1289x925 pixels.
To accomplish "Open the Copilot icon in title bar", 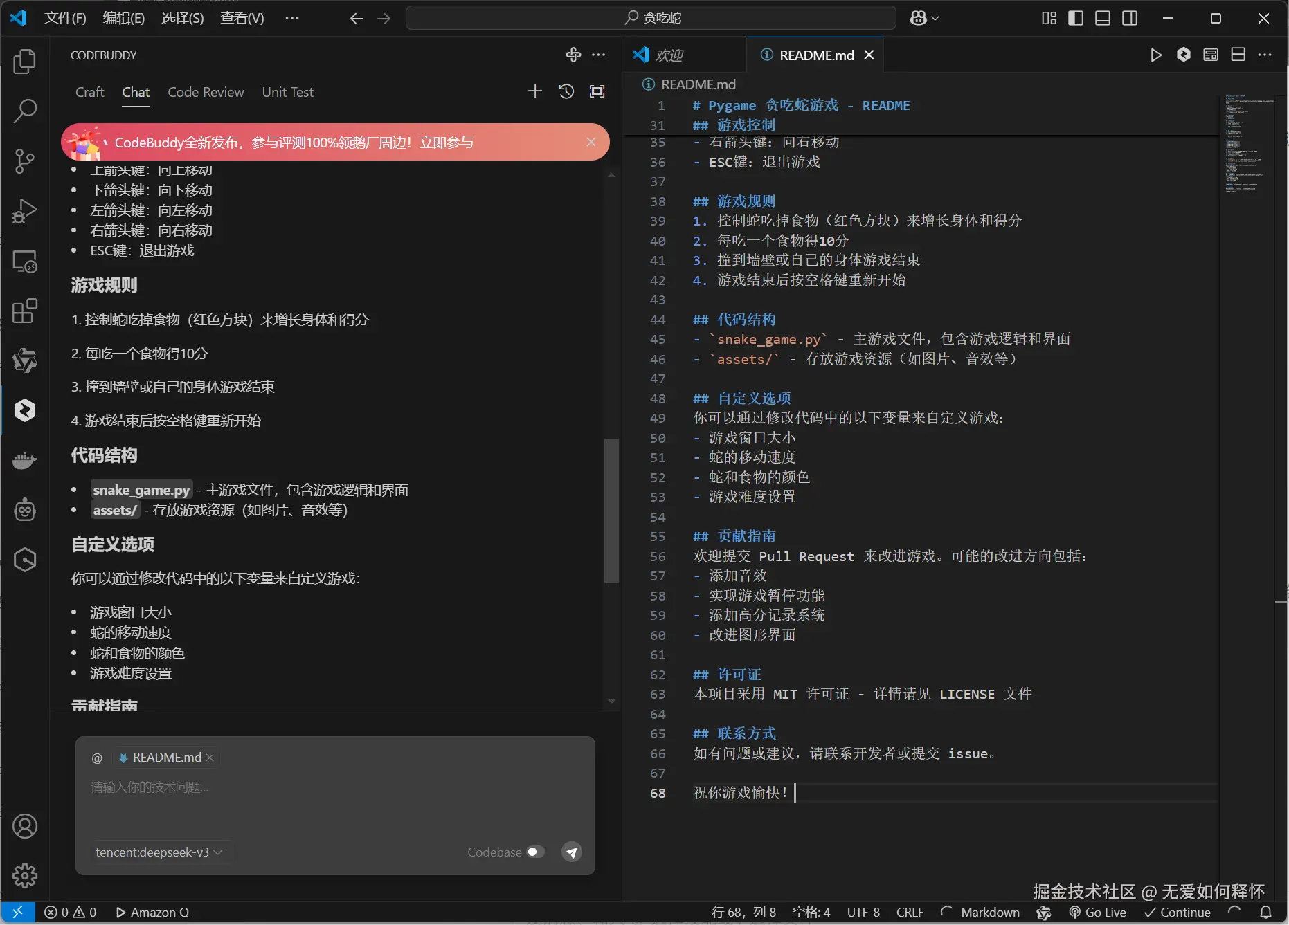I will pos(919,18).
